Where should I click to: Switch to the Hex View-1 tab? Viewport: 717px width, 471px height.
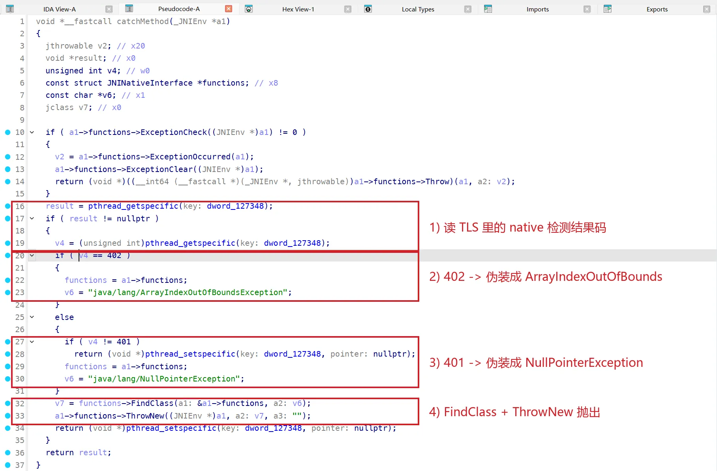click(x=298, y=9)
